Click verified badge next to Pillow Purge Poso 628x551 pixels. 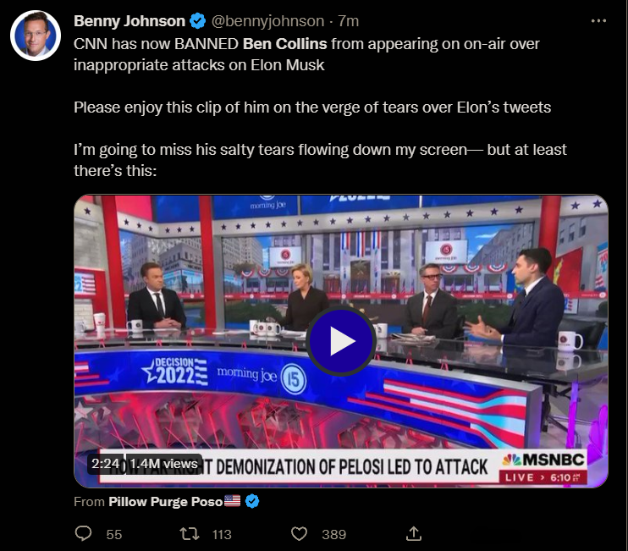[x=252, y=501]
